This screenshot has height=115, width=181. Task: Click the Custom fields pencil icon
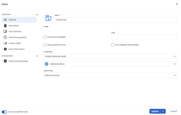pos(5,43)
